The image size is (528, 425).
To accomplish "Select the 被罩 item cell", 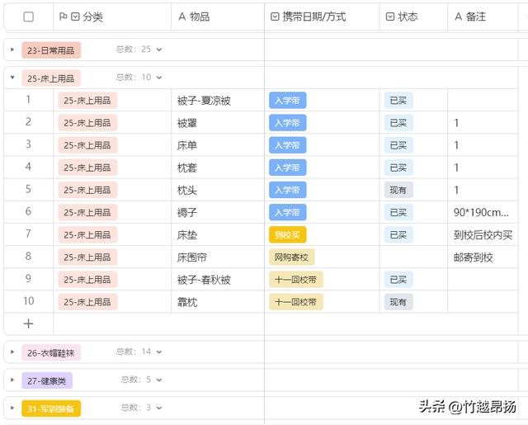I will [218, 123].
